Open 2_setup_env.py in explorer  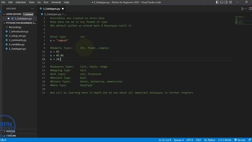click(17, 36)
